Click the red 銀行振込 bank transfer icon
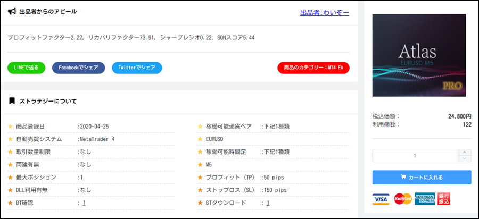This screenshot has width=479, height=219. click(444, 199)
